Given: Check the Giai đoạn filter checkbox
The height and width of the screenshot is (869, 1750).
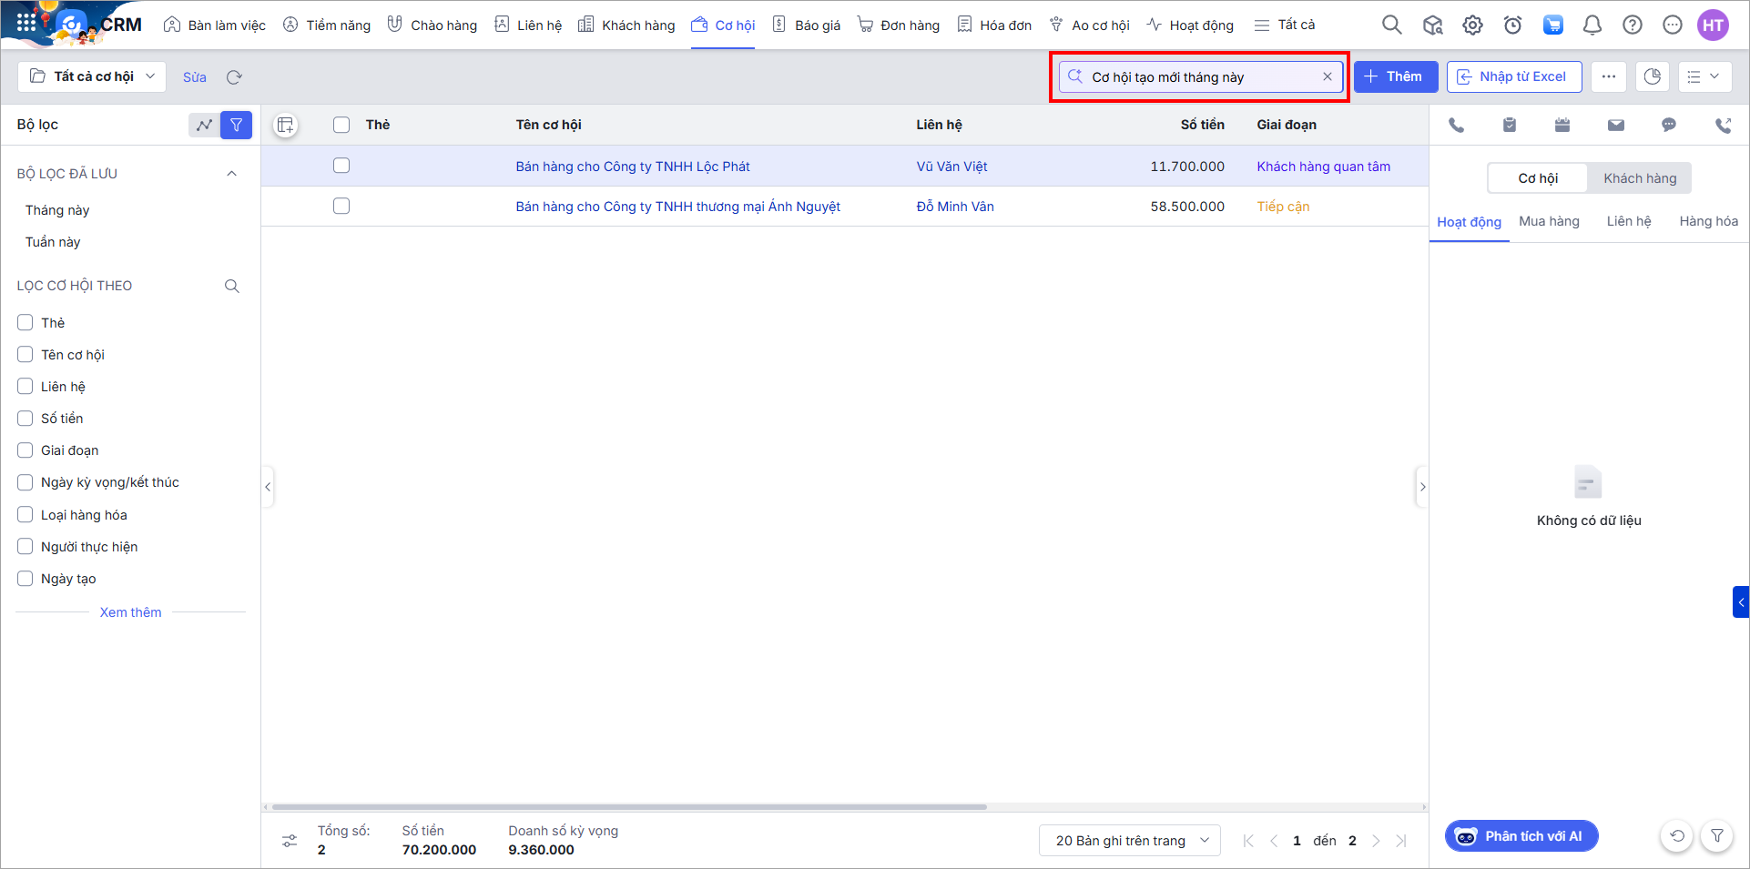Looking at the screenshot, I should coord(25,450).
